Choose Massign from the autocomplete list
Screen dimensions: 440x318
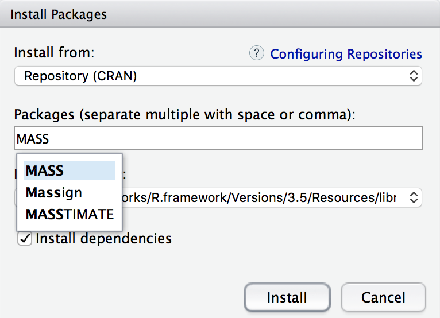(54, 192)
